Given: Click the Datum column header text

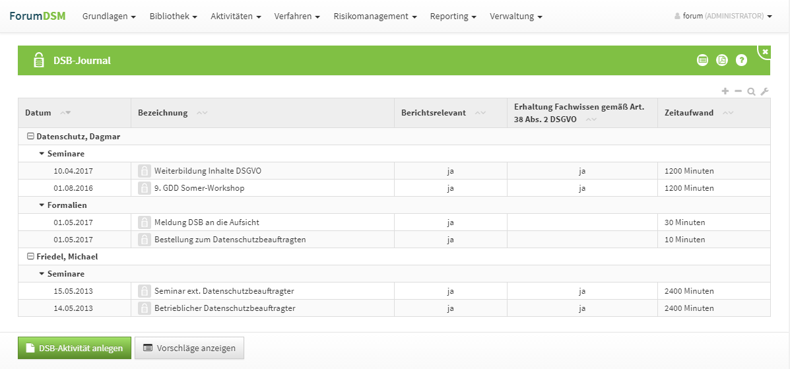Looking at the screenshot, I should (38, 113).
